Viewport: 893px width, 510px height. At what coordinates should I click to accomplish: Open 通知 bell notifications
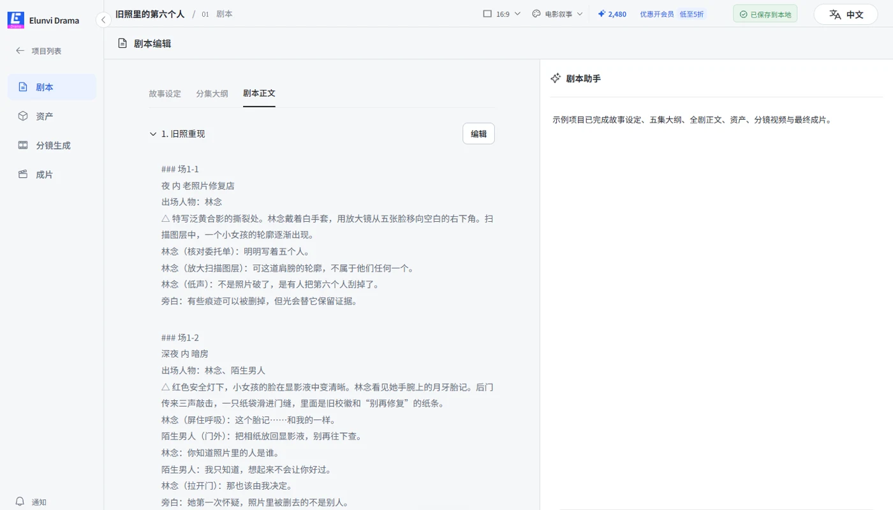coord(31,502)
